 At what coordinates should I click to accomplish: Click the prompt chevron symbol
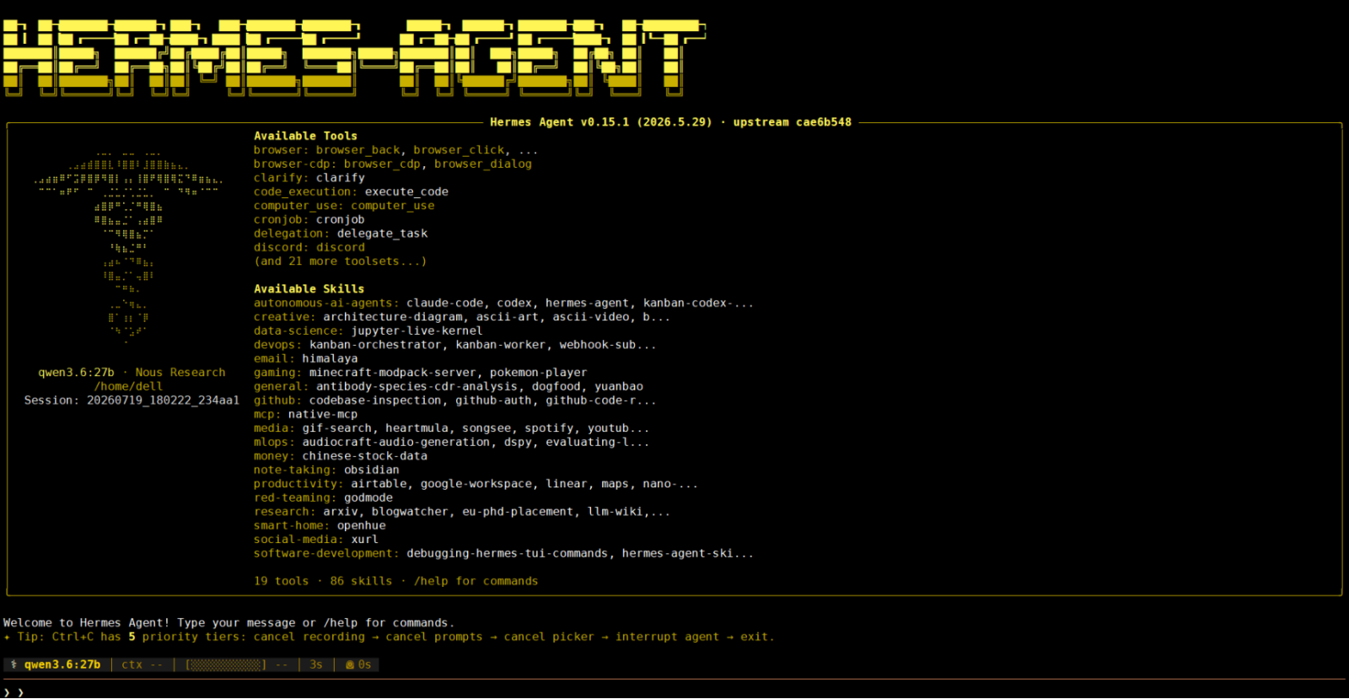coord(8,692)
